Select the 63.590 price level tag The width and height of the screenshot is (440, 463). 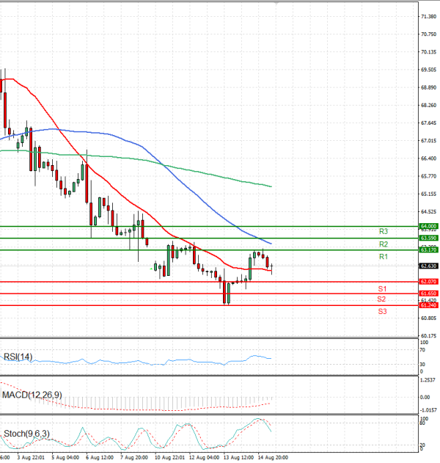[x=429, y=238]
